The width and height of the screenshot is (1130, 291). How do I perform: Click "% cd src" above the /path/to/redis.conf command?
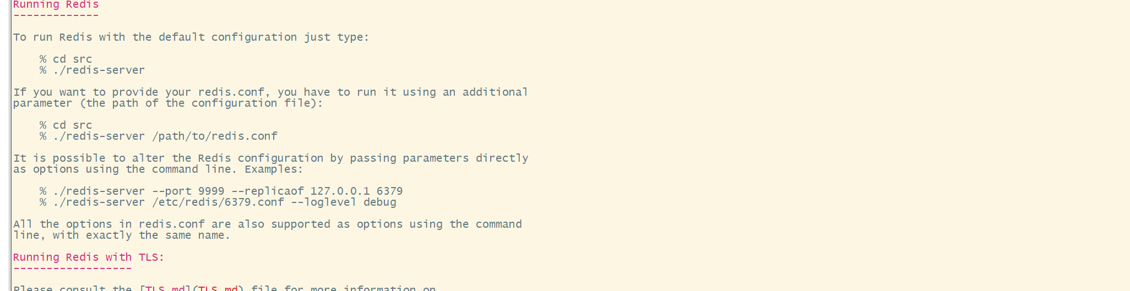tap(66, 125)
